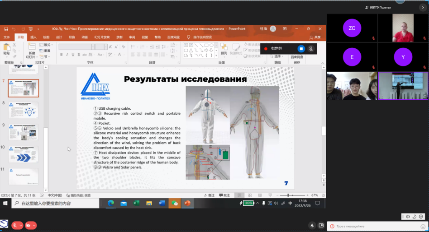Open the Insert ribbon tab

coord(33,37)
